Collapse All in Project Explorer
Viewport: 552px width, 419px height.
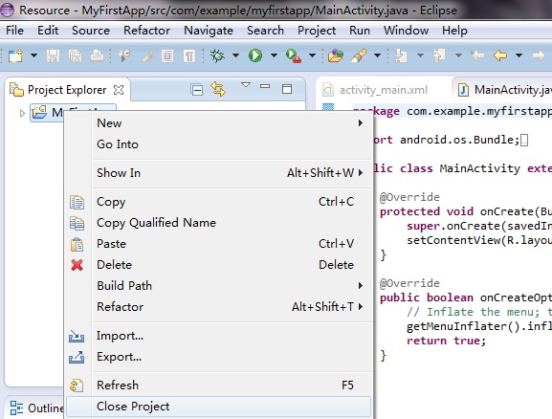196,90
